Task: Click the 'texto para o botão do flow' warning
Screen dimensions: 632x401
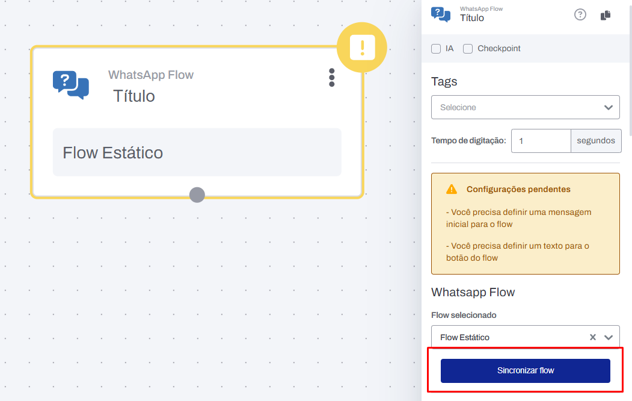Action: point(518,252)
